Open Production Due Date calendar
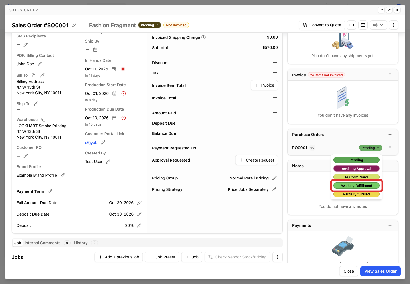The image size is (410, 284). click(x=114, y=118)
